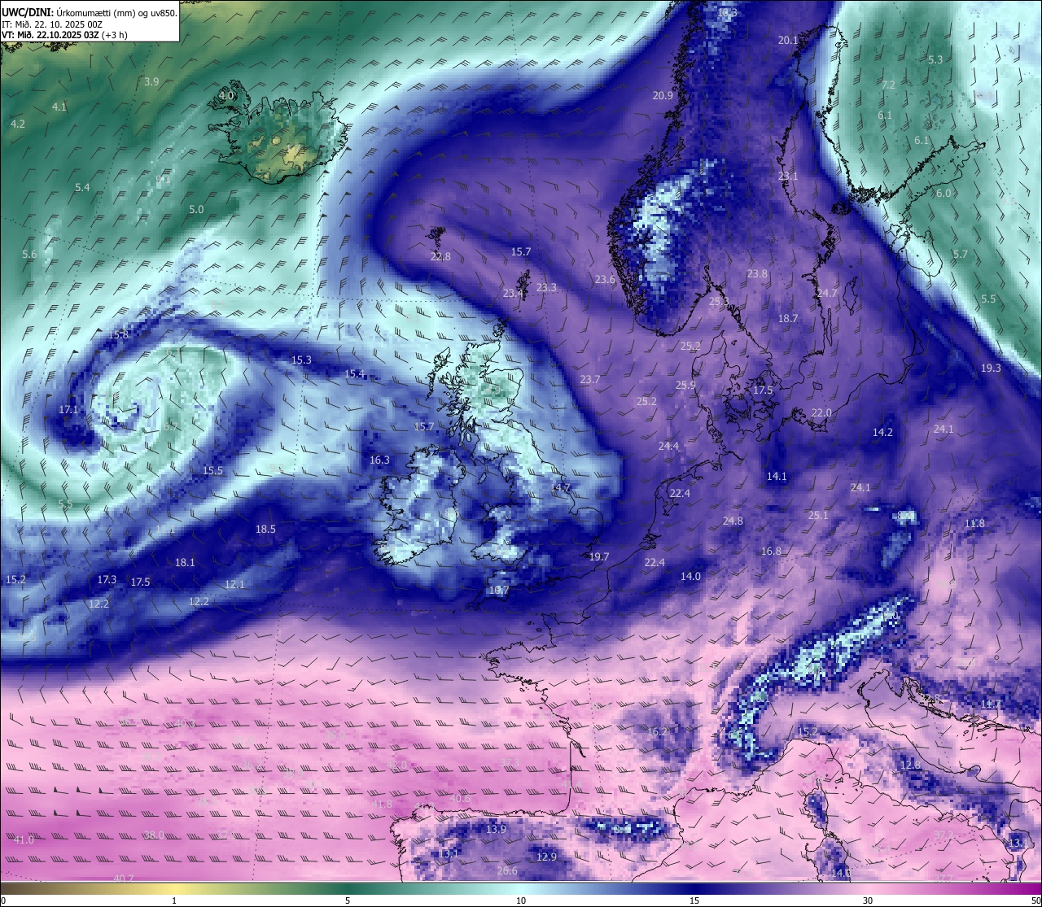Click the '1' tick on the color scale
This screenshot has height=907, width=1042.
(174, 900)
